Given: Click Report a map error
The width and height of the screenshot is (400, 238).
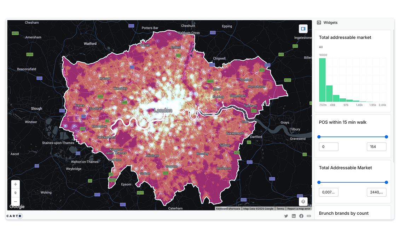Looking at the screenshot, I should tap(299, 208).
